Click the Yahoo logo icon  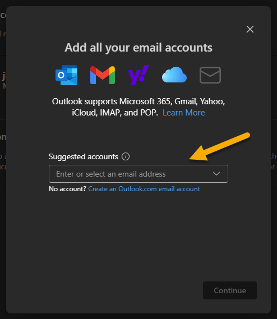[138, 75]
